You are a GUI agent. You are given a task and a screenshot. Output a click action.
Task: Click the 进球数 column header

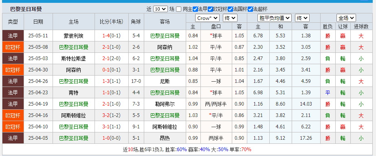pos(361,27)
